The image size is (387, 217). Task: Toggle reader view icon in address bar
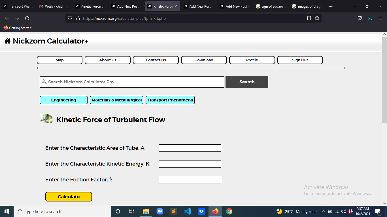(309, 18)
